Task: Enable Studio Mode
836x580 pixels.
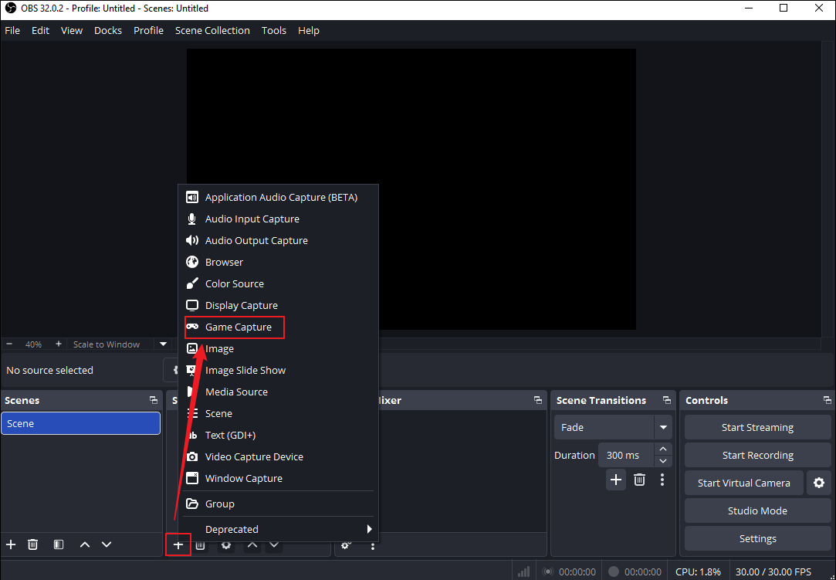Action: point(757,510)
